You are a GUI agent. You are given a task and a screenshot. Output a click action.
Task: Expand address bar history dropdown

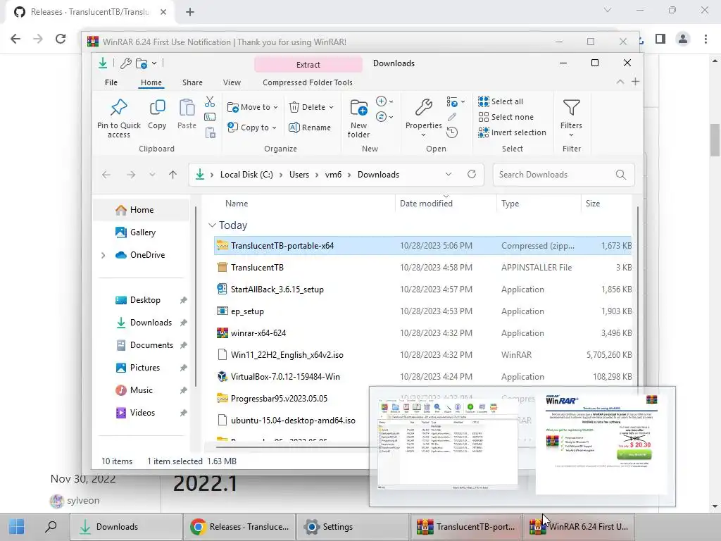click(x=449, y=175)
